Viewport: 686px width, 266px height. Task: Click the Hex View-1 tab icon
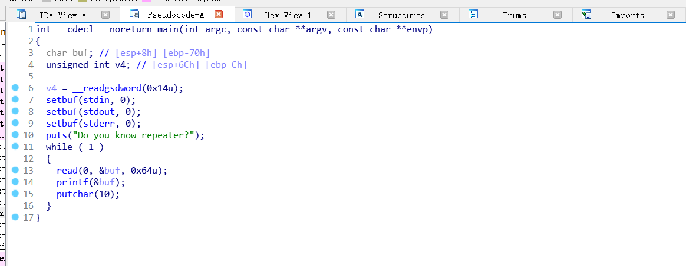click(x=247, y=14)
